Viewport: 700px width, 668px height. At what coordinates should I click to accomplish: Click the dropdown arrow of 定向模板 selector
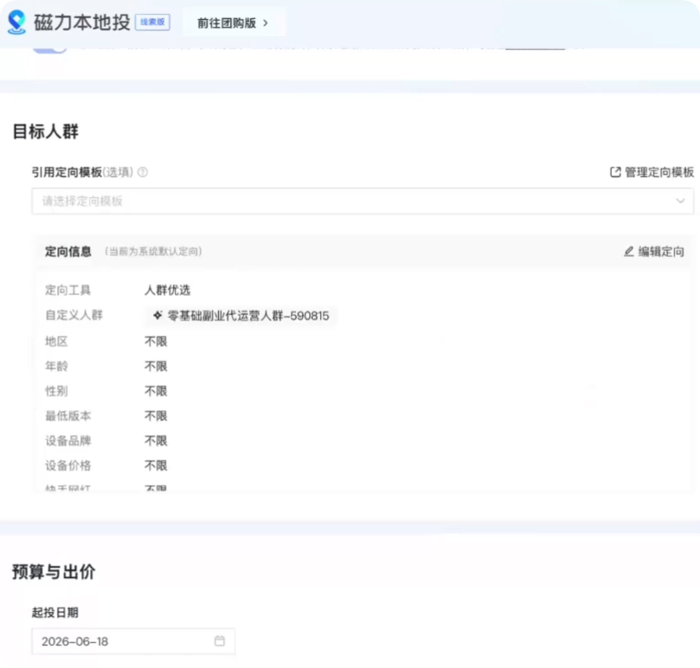[680, 202]
